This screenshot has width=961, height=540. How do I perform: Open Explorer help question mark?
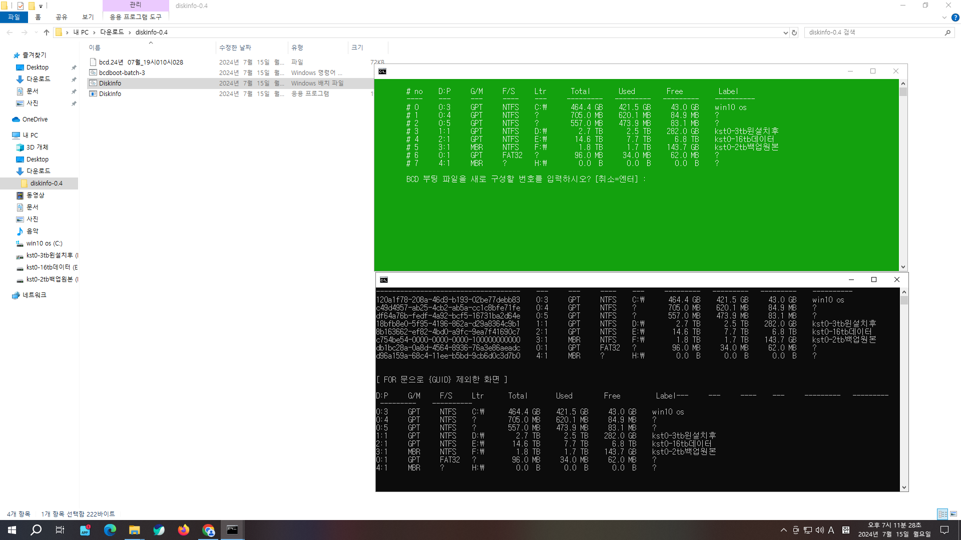(955, 17)
